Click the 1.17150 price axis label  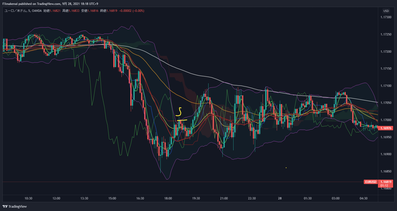(386, 69)
